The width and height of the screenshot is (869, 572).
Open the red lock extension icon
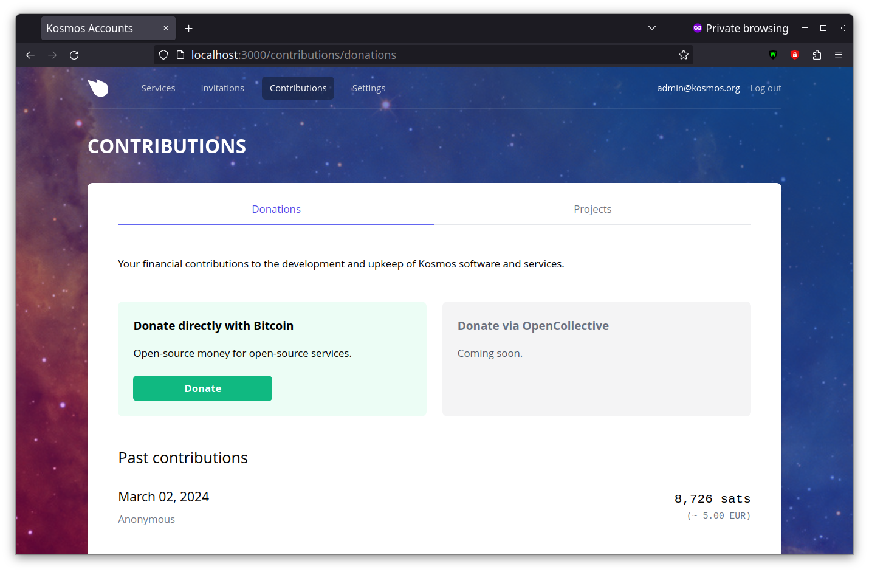(794, 55)
